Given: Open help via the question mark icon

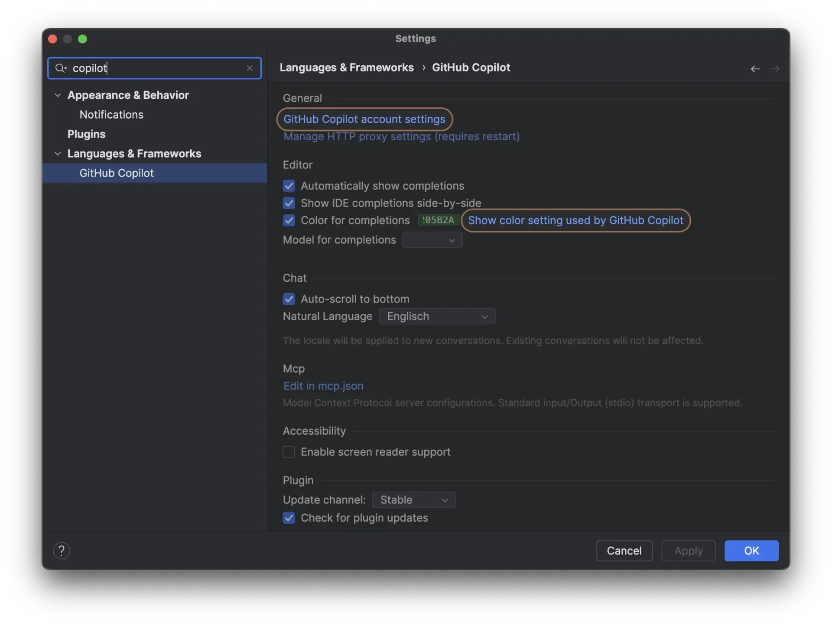Looking at the screenshot, I should 62,551.
